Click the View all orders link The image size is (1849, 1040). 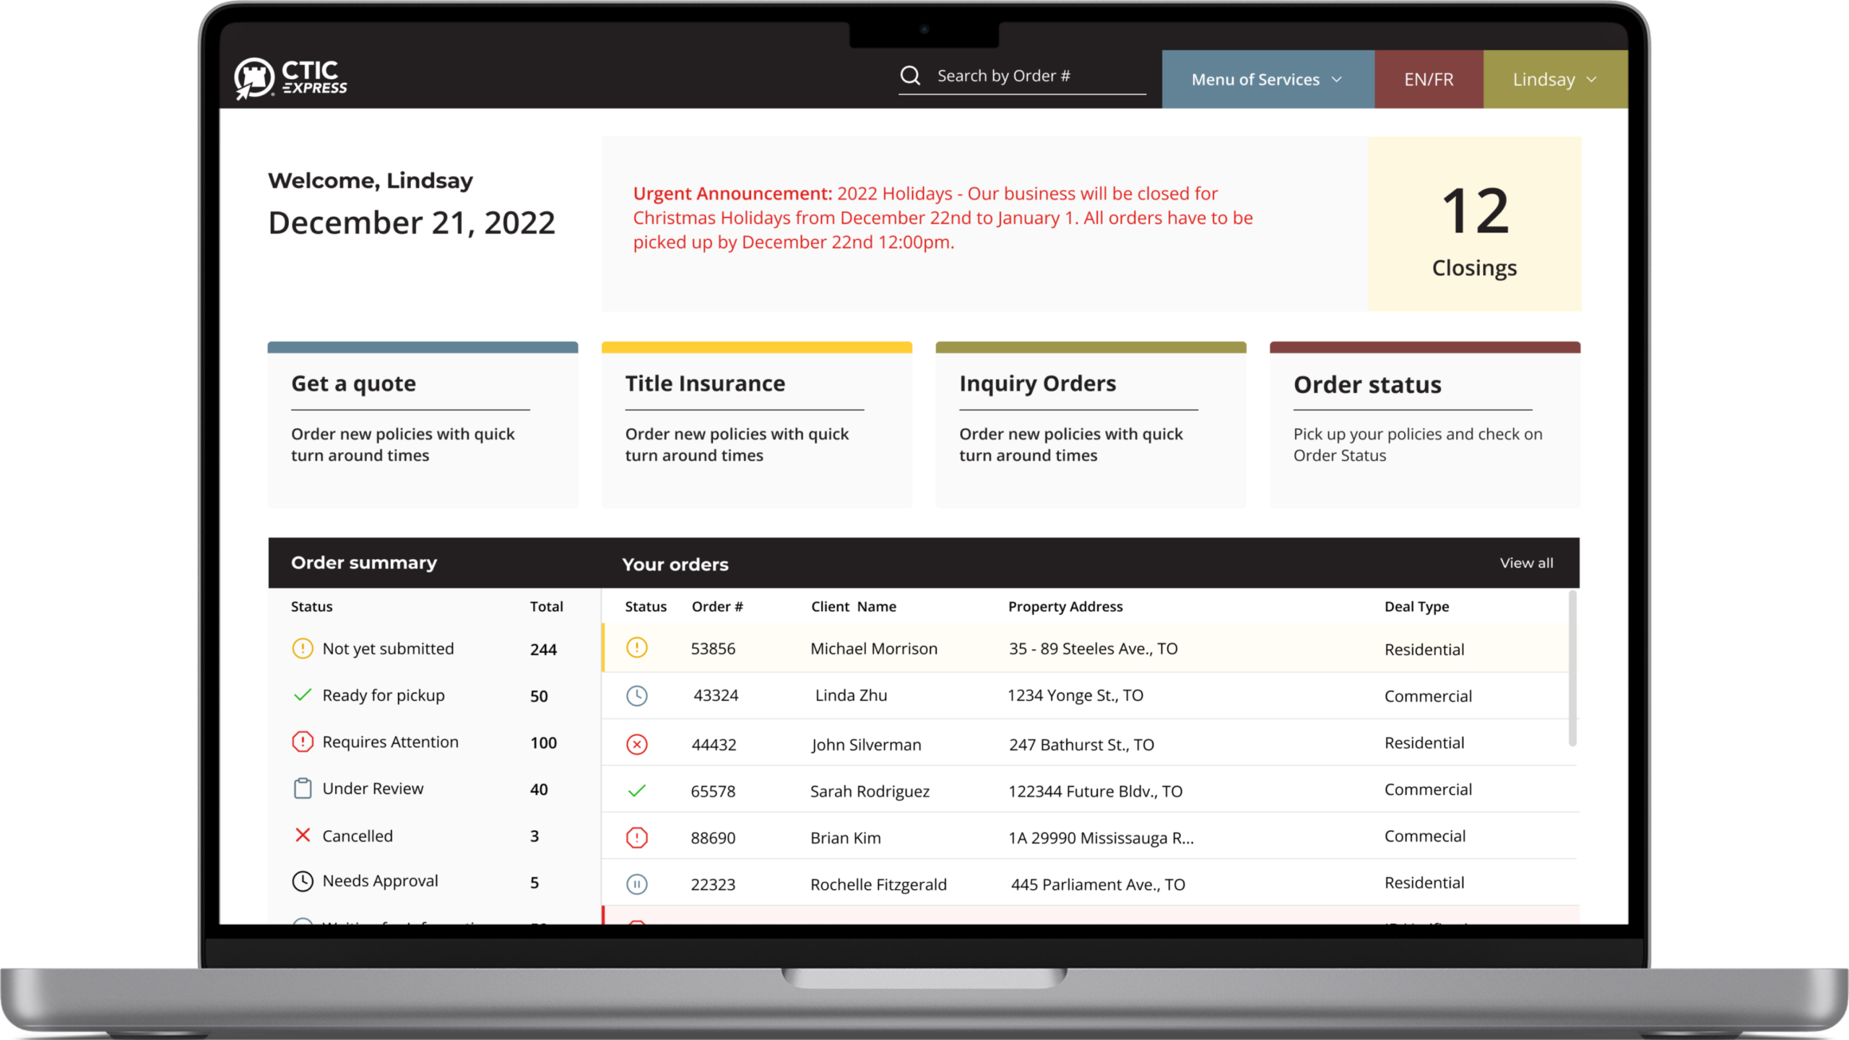pos(1525,563)
